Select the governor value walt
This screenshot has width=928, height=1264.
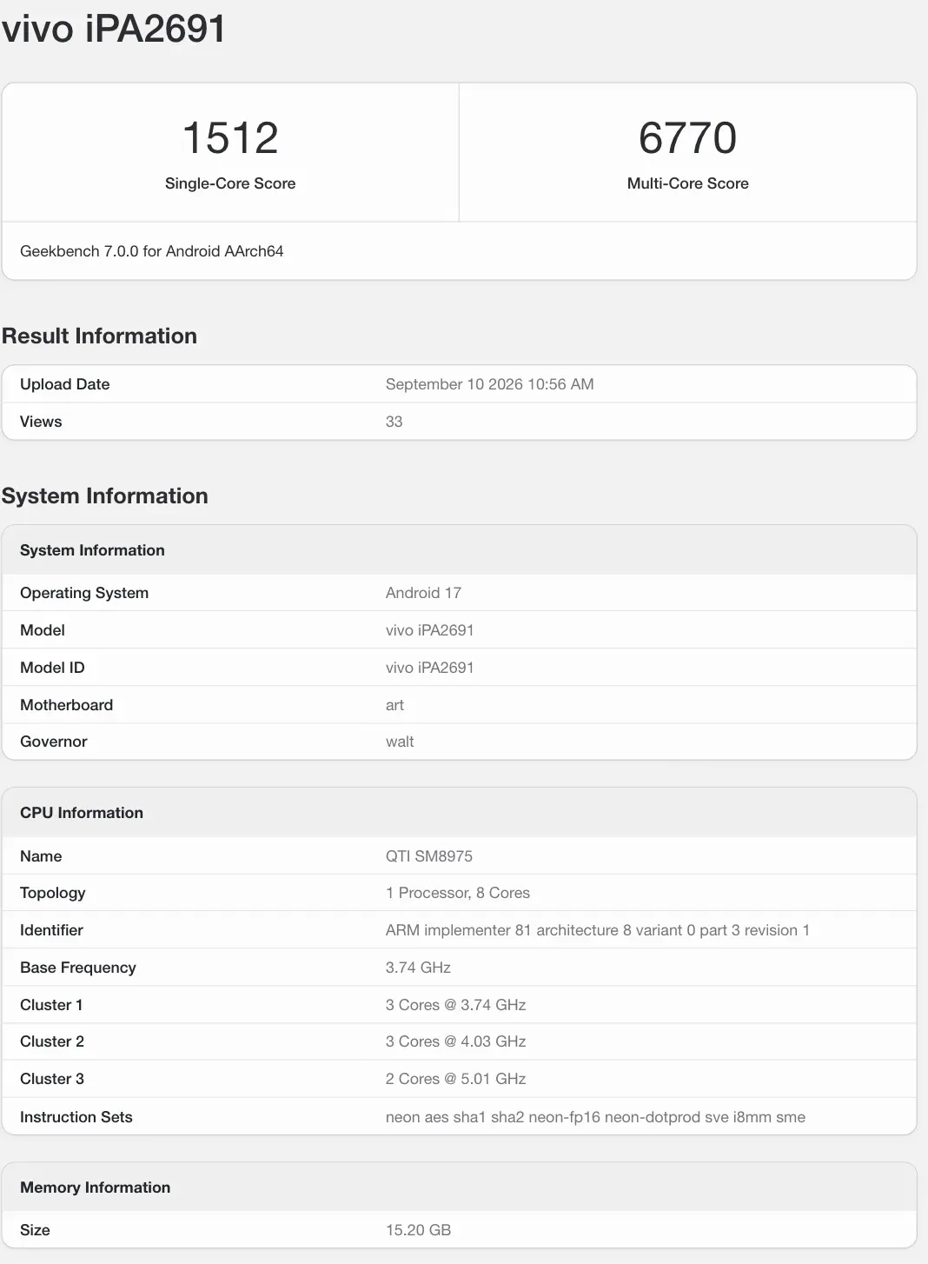point(400,742)
